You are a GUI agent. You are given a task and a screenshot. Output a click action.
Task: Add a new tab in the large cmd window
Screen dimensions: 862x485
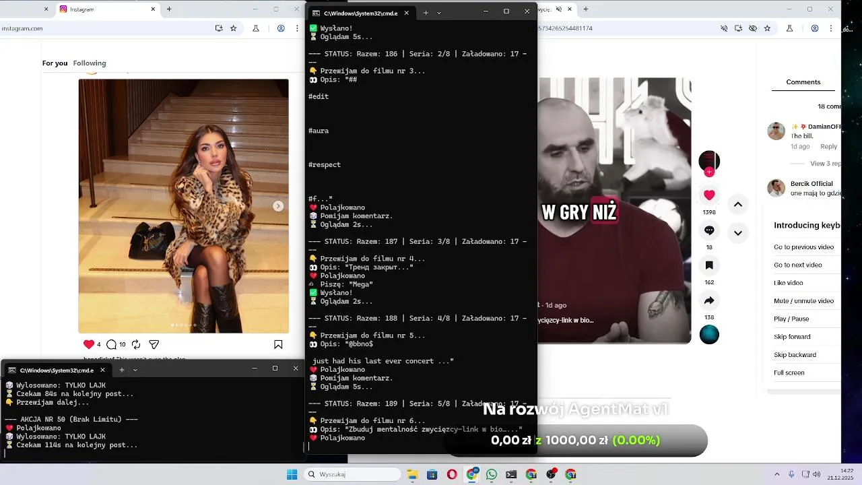425,12
